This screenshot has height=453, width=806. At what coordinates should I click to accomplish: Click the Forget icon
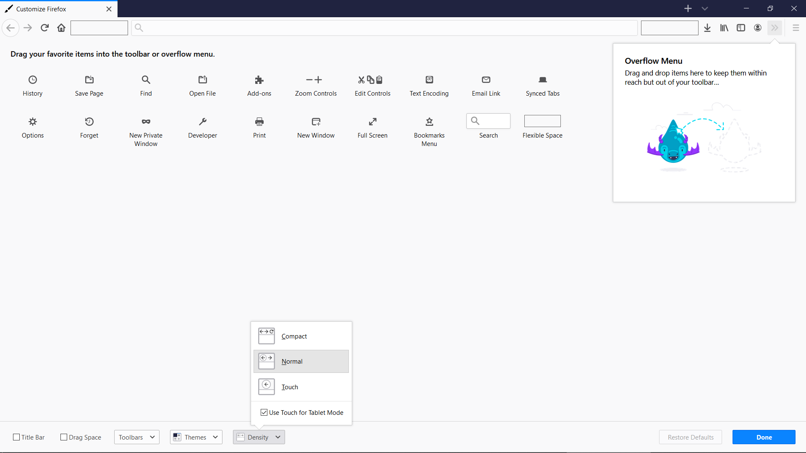(x=89, y=122)
